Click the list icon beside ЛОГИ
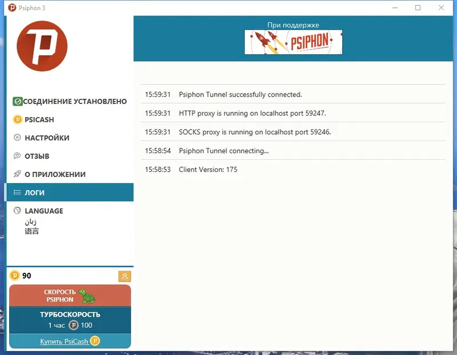Image resolution: width=457 pixels, height=355 pixels. (17, 192)
